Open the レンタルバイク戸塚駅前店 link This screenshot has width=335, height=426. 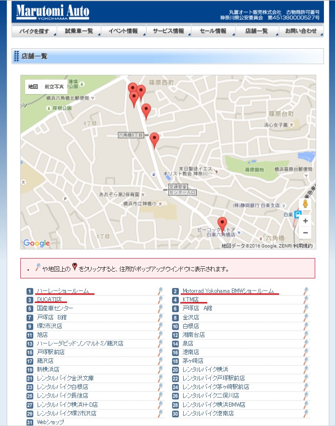[214, 378]
